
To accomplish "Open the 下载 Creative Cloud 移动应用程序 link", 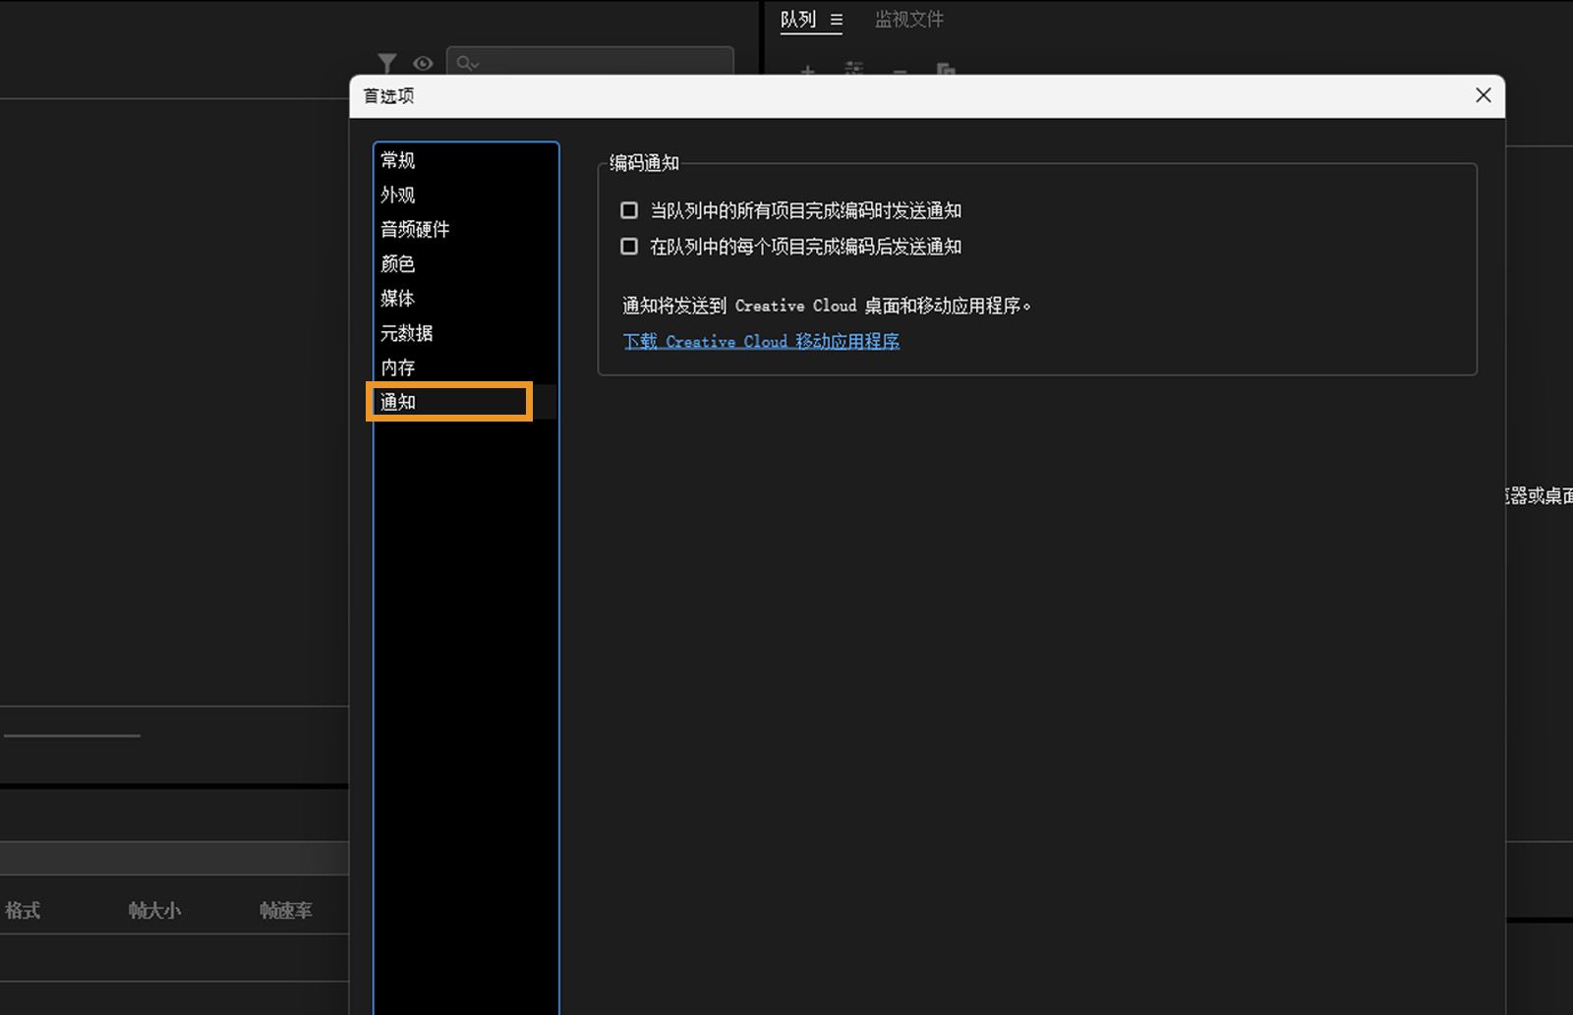I will [x=761, y=341].
